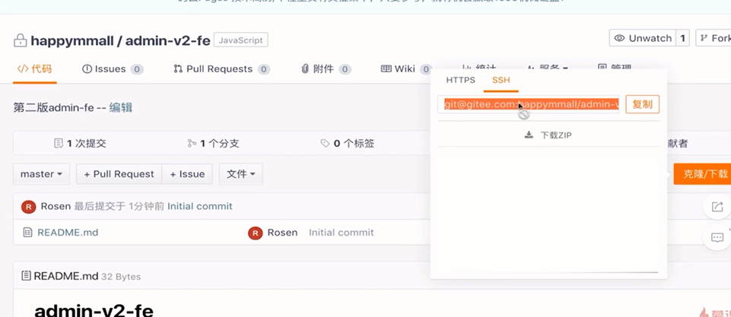Click the 附件 paperclip icon
This screenshot has height=317, width=731.
[305, 69]
